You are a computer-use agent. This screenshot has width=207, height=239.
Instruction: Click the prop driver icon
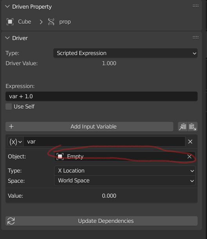[x=51, y=22]
